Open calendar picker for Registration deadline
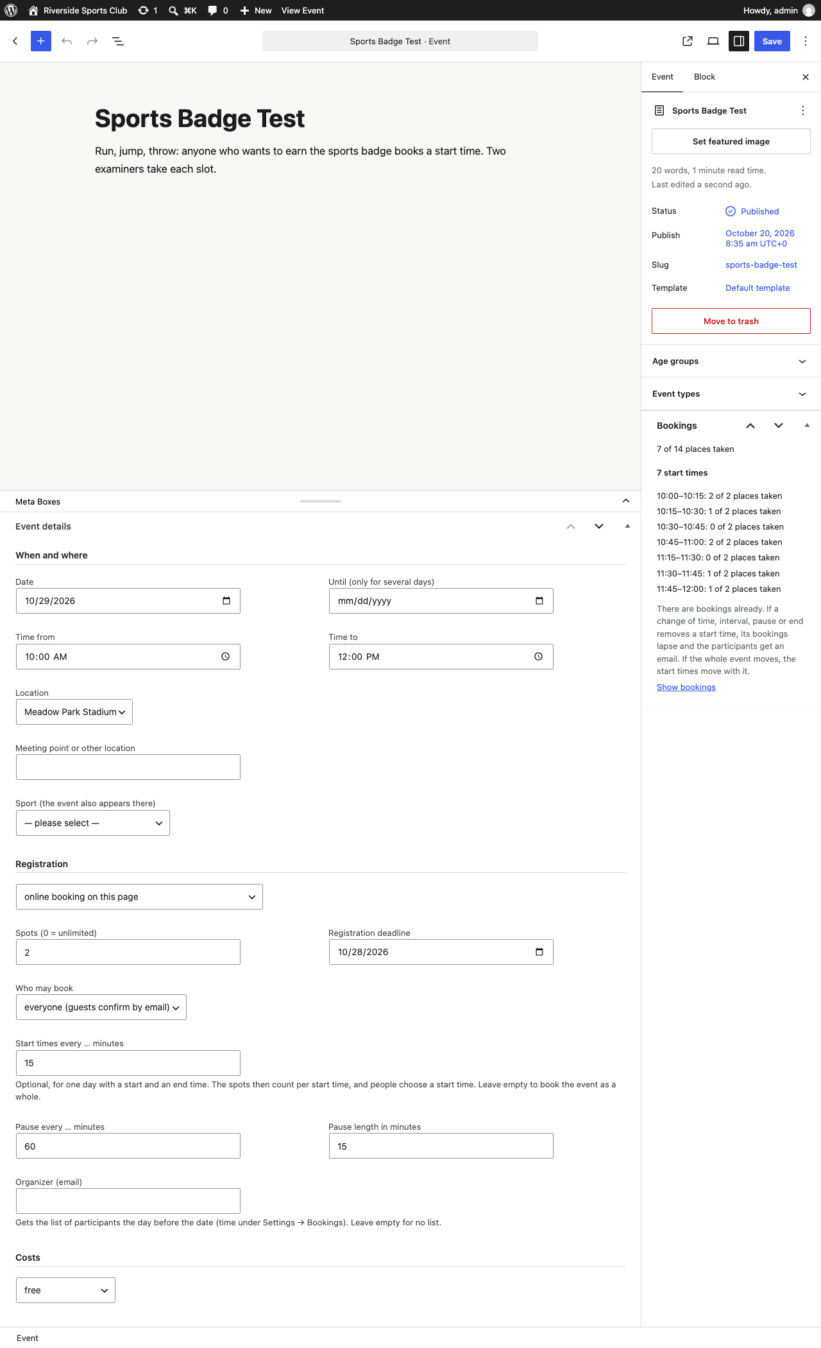This screenshot has height=1348, width=821. coord(539,952)
